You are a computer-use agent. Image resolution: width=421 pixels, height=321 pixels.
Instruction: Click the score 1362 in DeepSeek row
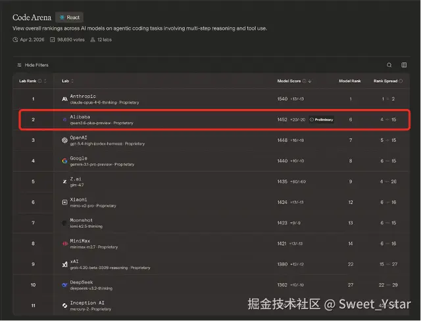tap(282, 285)
